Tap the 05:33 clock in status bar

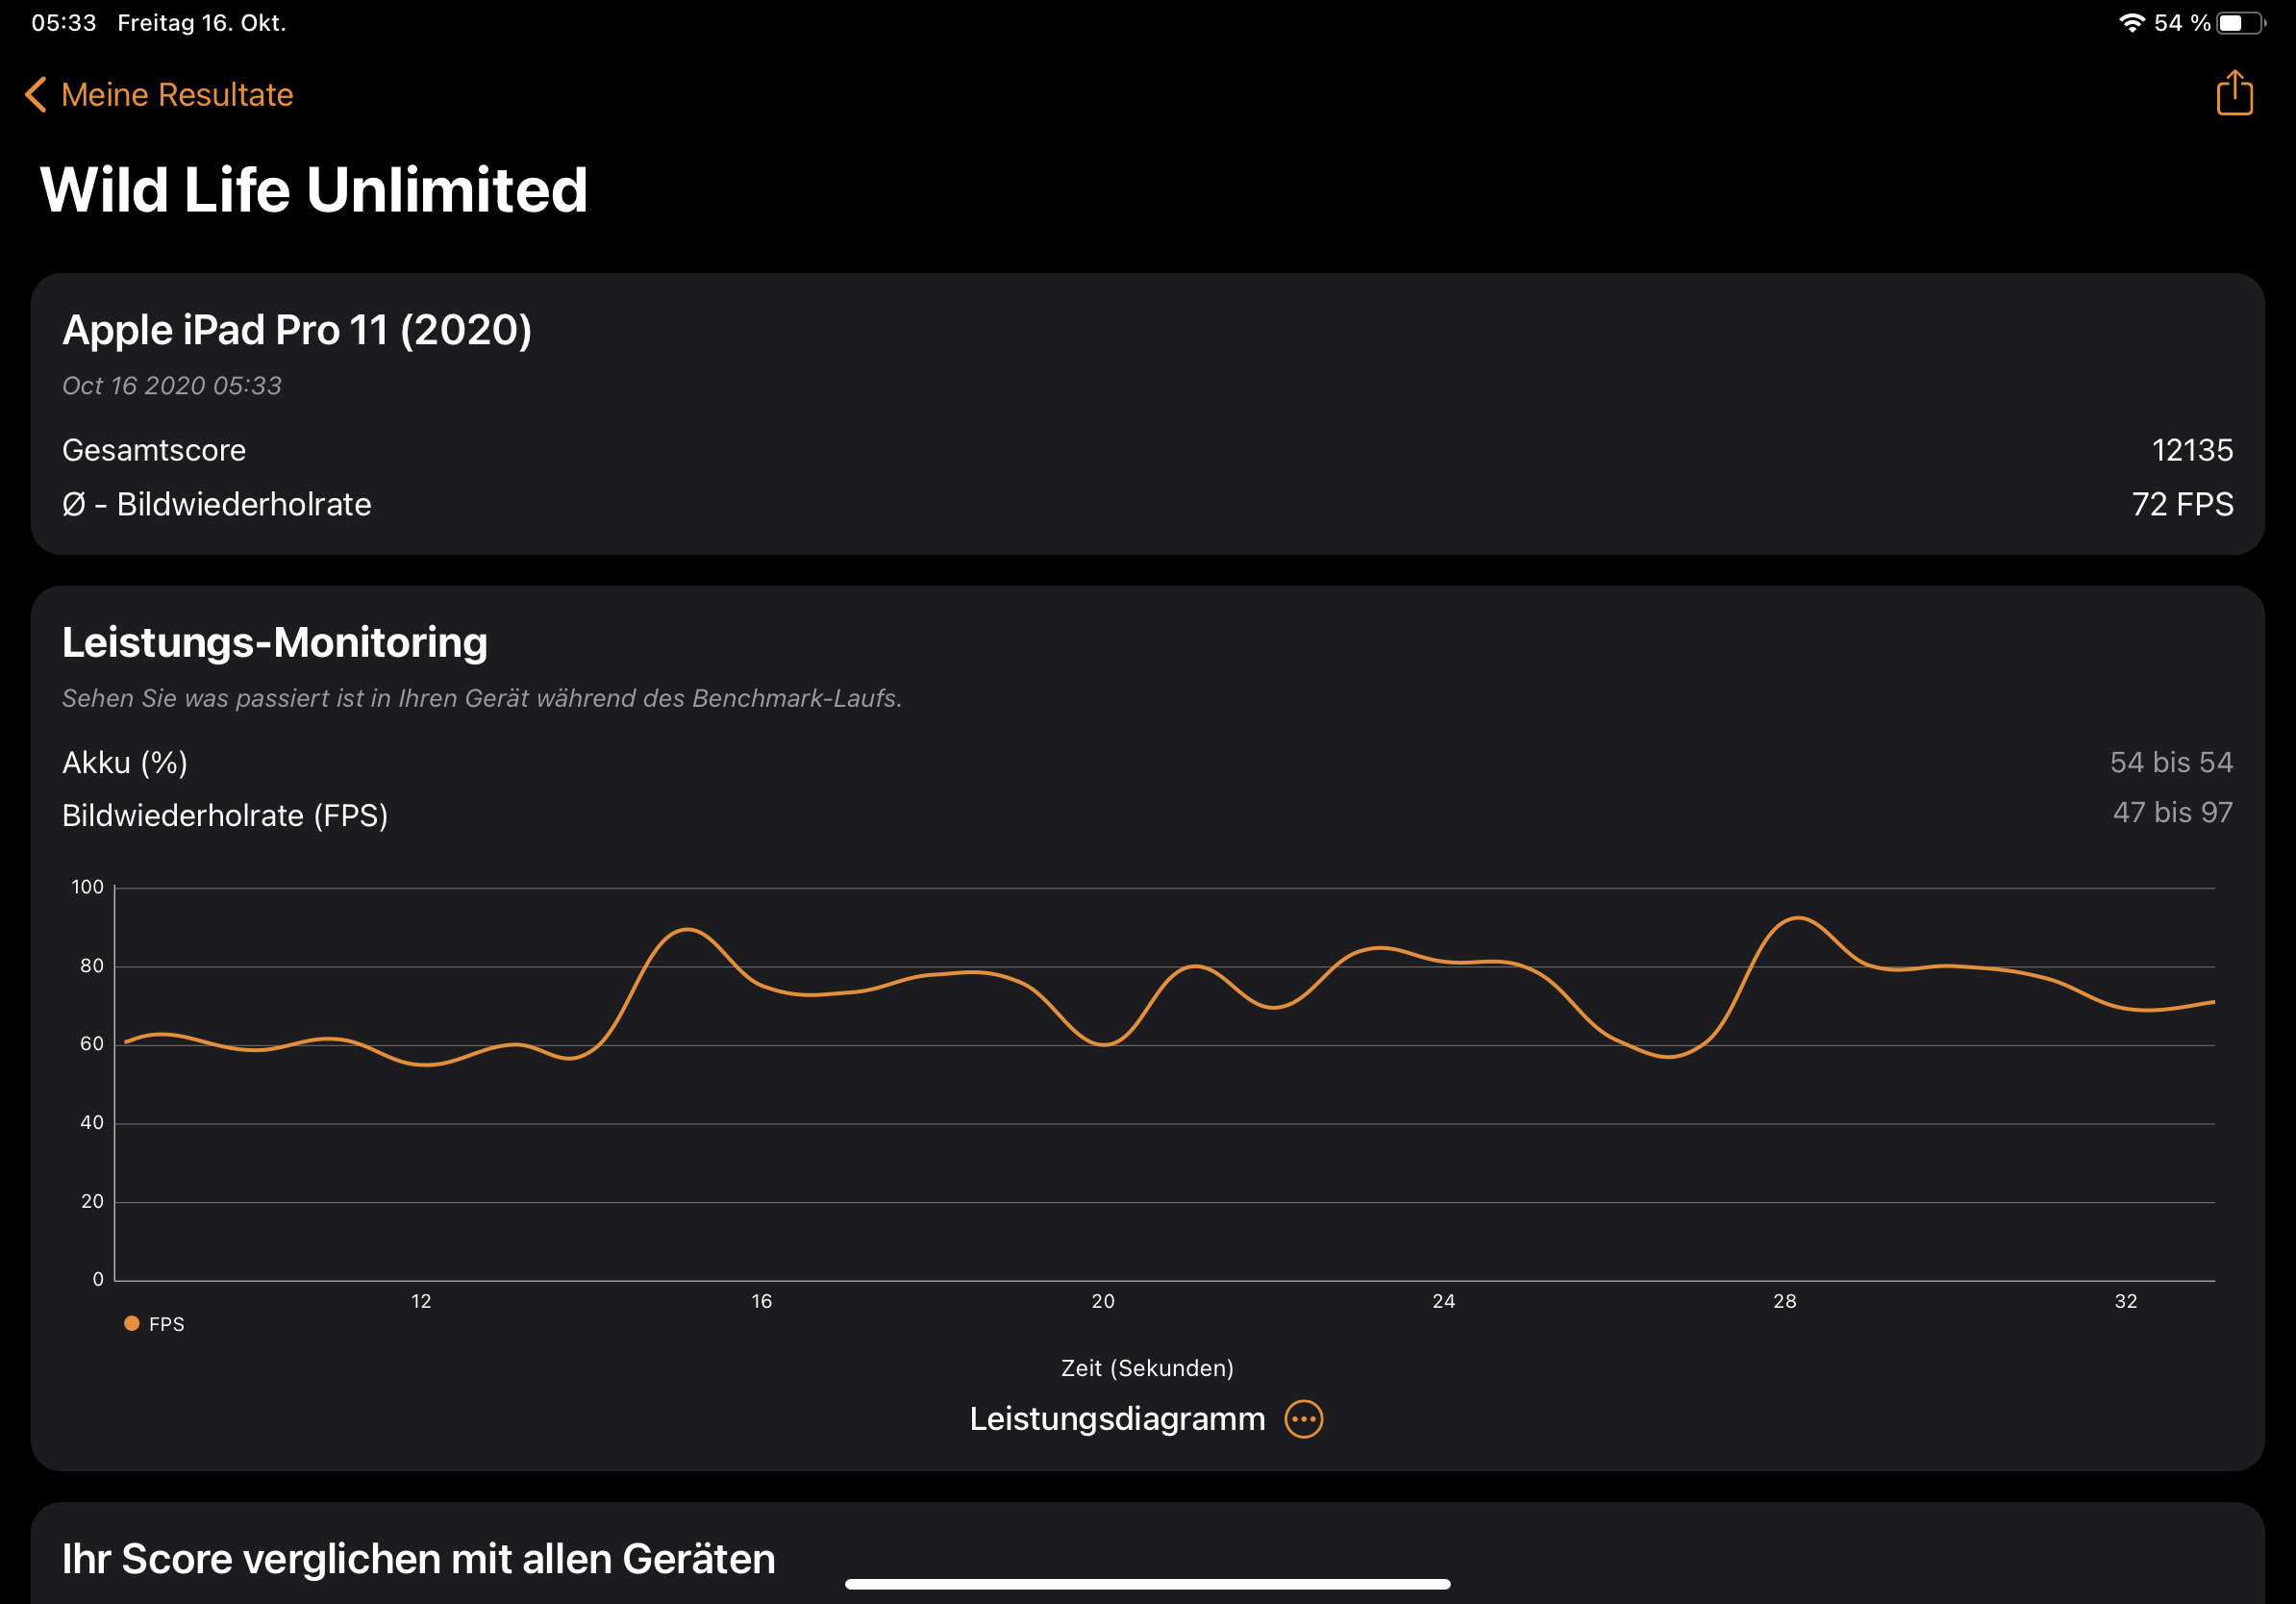point(64,23)
